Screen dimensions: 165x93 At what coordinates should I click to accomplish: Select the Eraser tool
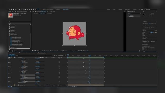point(34,9)
